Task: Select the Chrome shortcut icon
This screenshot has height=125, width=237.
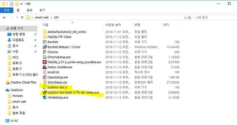Action: pos(44,52)
